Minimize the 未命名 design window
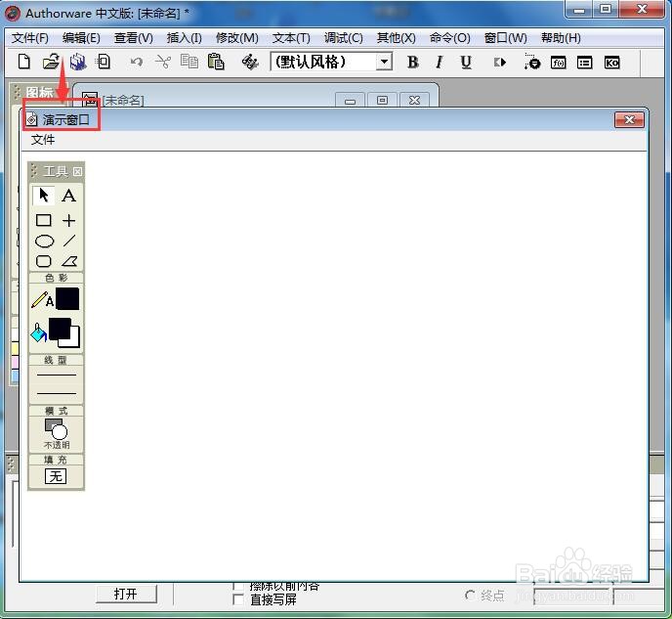672x619 pixels. click(x=350, y=100)
